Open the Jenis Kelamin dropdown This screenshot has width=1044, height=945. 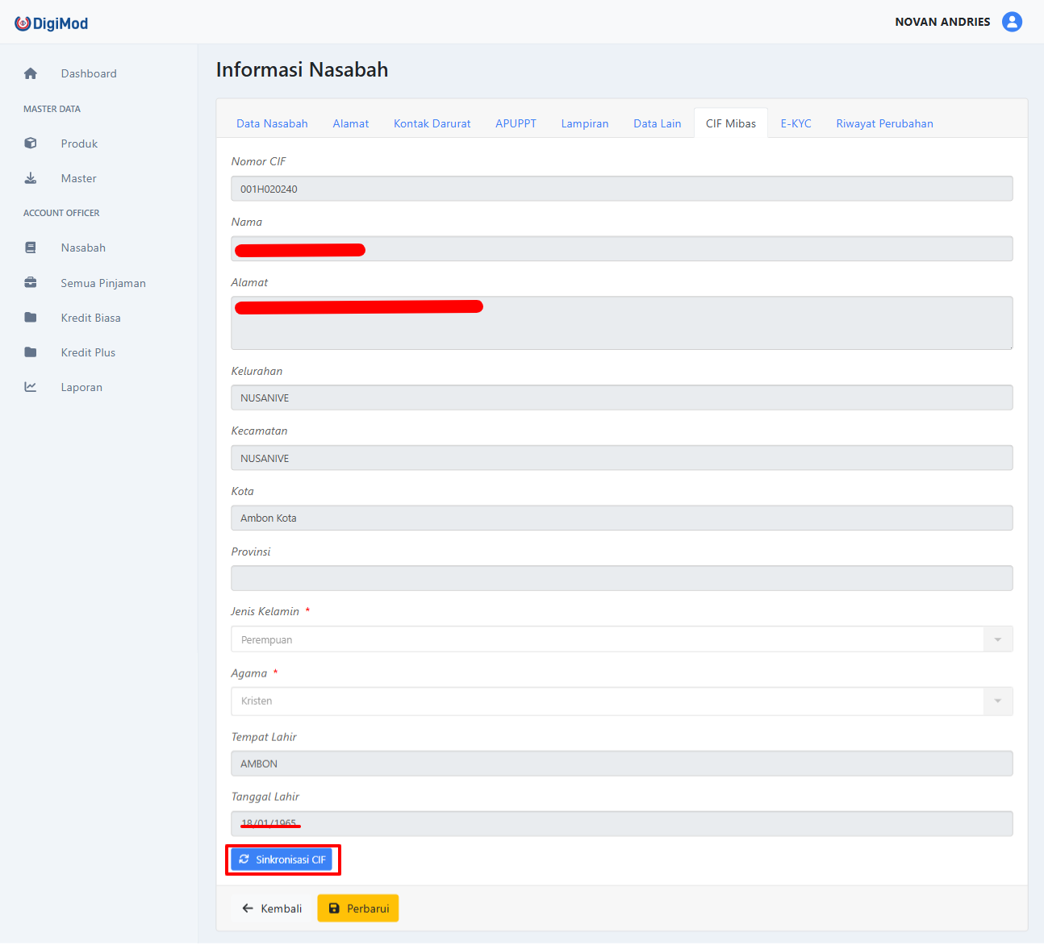click(997, 639)
